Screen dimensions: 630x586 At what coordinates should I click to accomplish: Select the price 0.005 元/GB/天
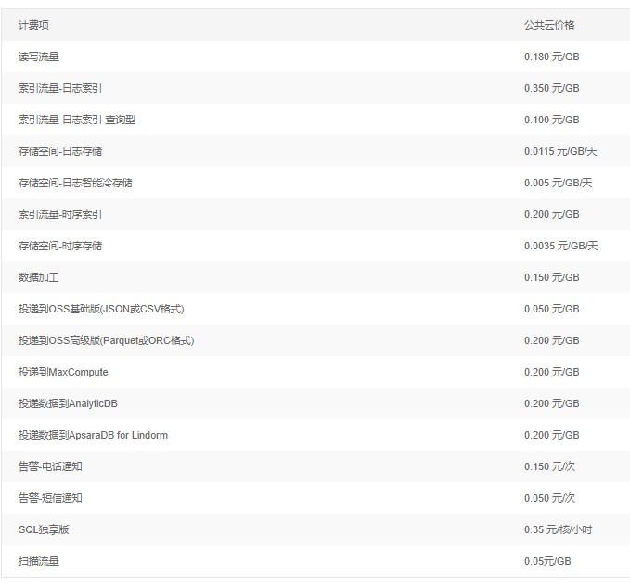pyautogui.click(x=558, y=183)
